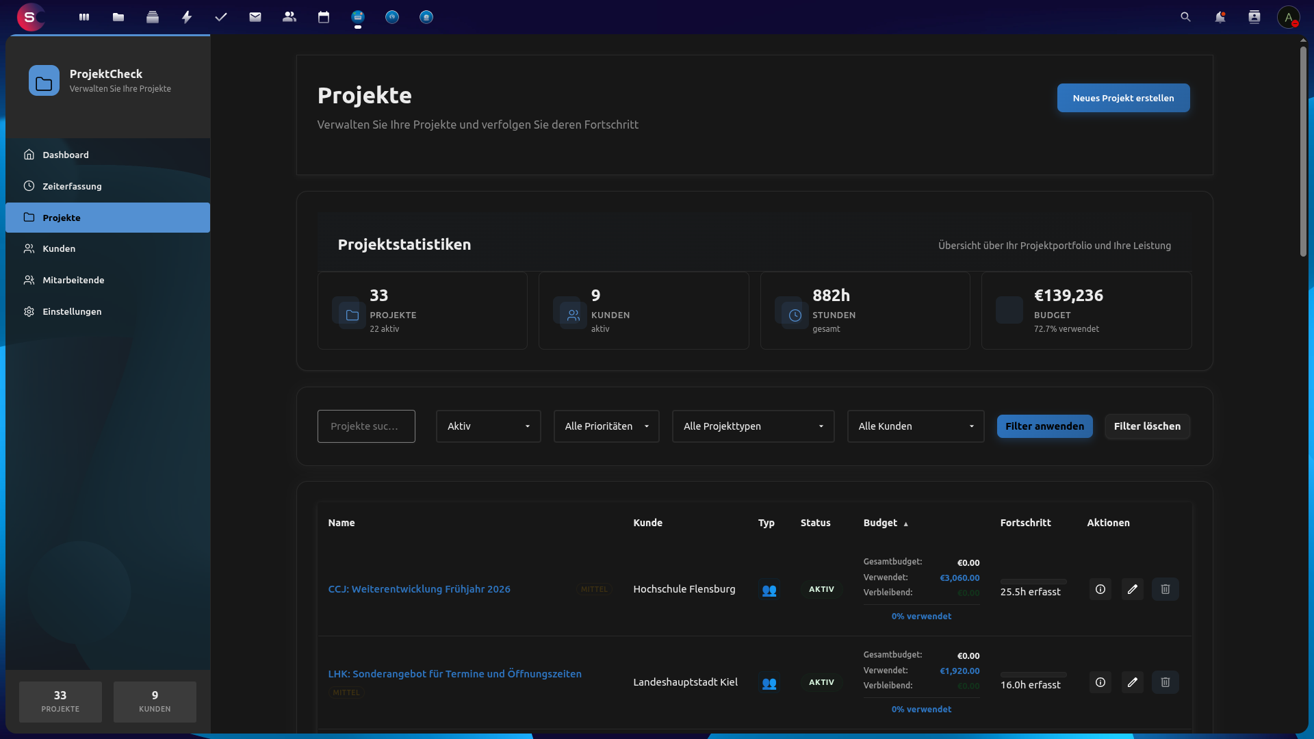The height and width of the screenshot is (739, 1314).
Task: Open the Zeiterfassung clock icon in sidebar
Action: click(x=29, y=185)
